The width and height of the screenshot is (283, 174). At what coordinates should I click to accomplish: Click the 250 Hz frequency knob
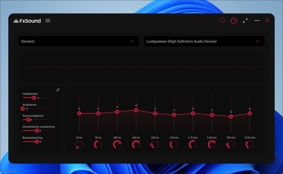[117, 144]
